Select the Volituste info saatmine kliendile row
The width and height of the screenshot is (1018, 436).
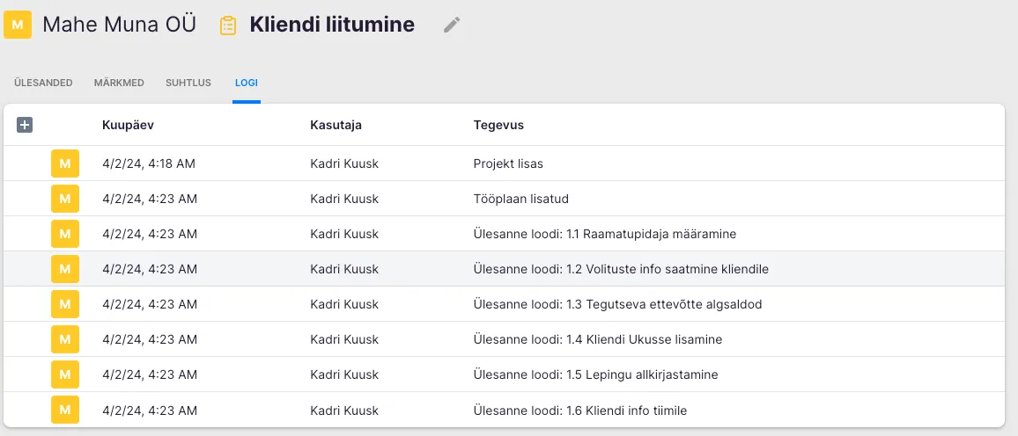pyautogui.click(x=621, y=269)
